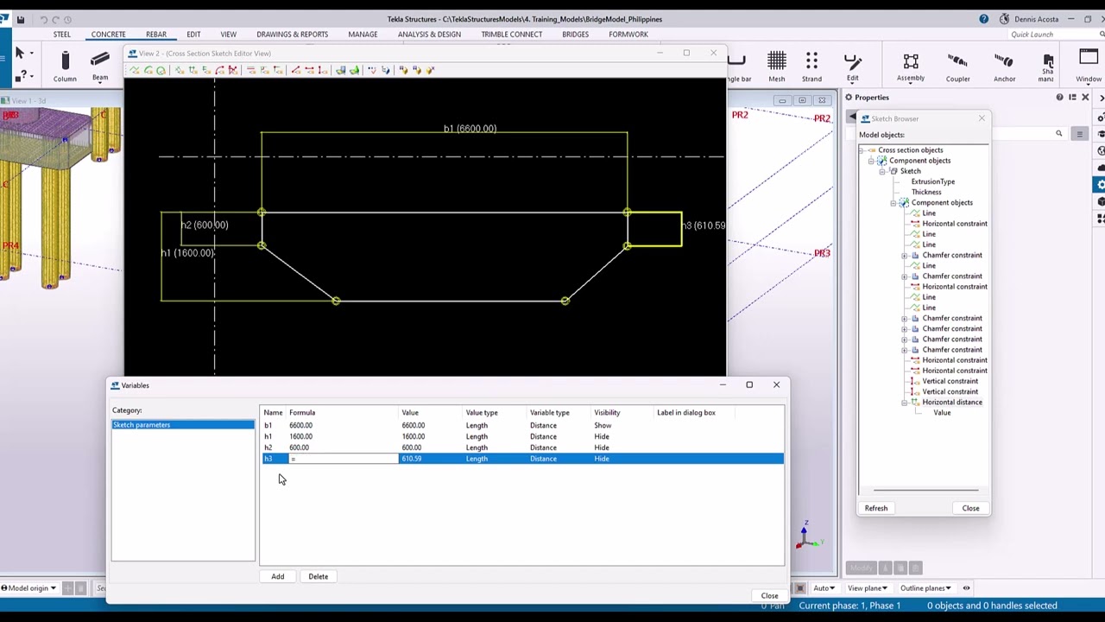Click the highlighted gear side-pane icon
Viewport: 1105px width, 622px height.
(x=1100, y=185)
